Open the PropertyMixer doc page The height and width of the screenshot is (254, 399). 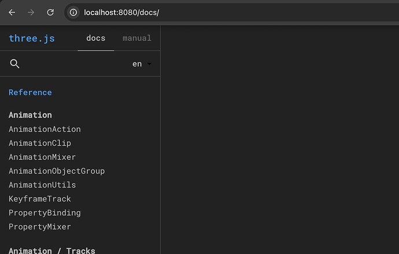(40, 227)
